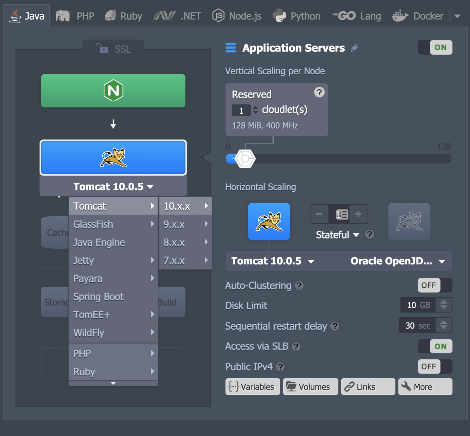Viewport: 470px width, 436px height.
Task: Click the grayed-out Tomcat node icon
Action: pyautogui.click(x=409, y=221)
